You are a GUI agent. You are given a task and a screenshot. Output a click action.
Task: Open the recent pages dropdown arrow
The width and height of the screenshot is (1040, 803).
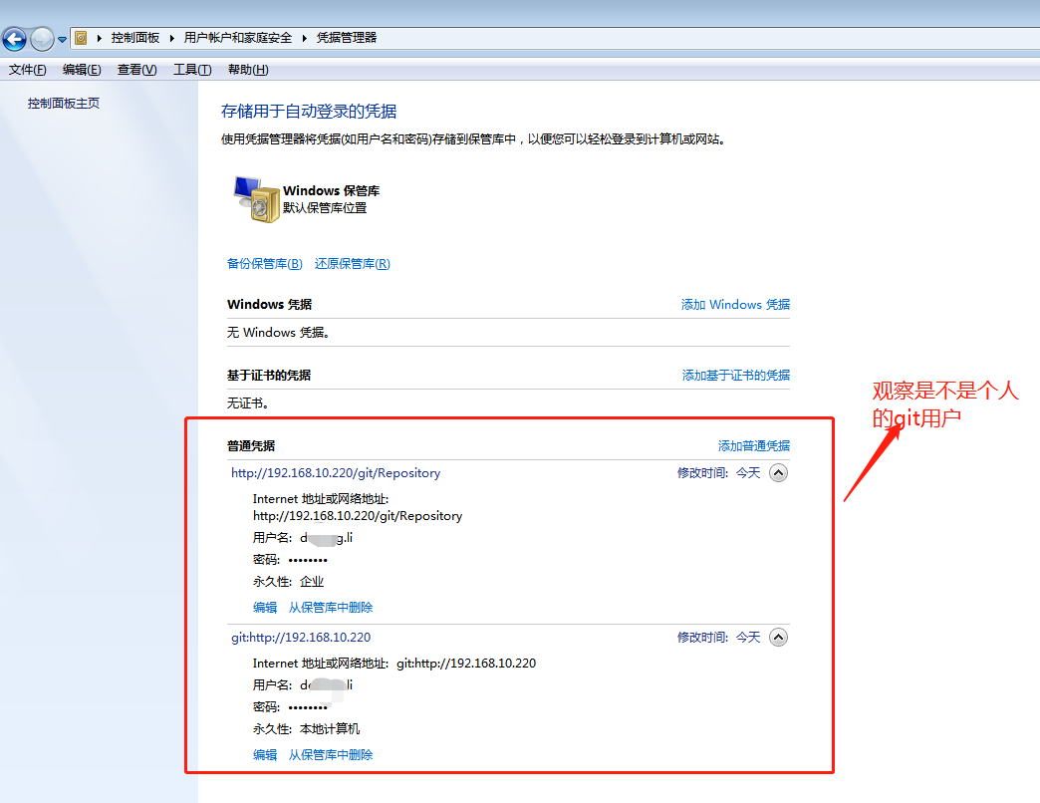click(63, 39)
